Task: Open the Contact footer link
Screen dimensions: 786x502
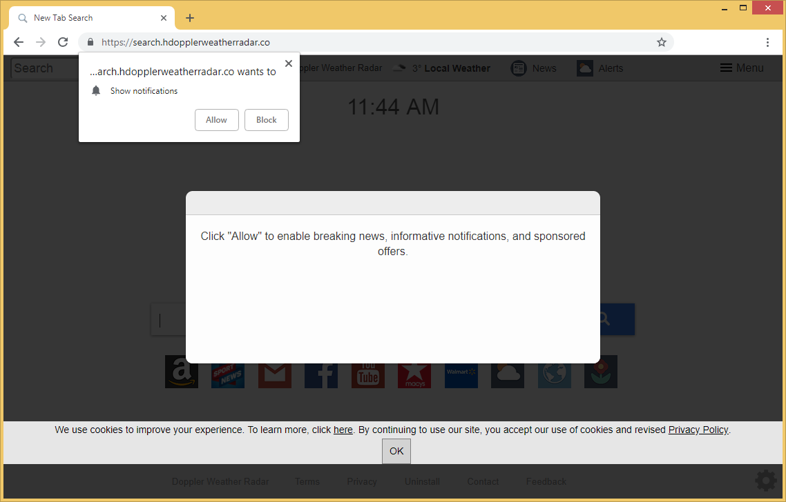Action: (x=483, y=481)
